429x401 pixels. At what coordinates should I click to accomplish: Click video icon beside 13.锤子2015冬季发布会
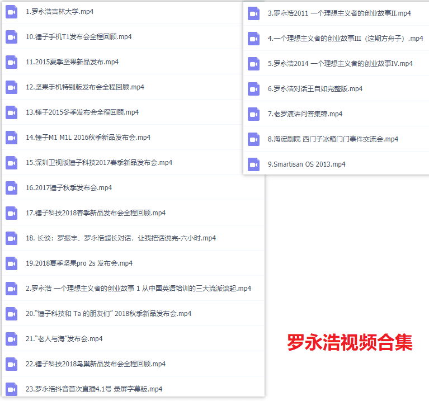point(12,112)
